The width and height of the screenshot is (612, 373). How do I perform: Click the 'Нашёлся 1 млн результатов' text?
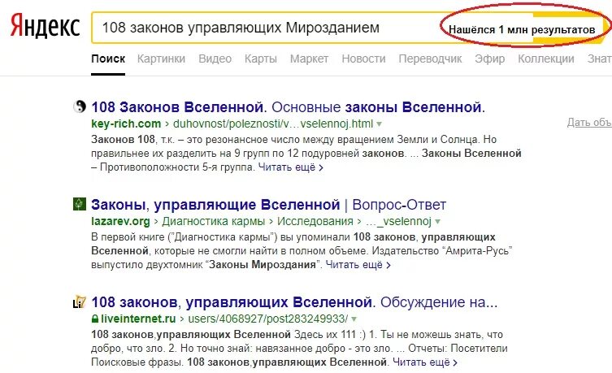522,29
